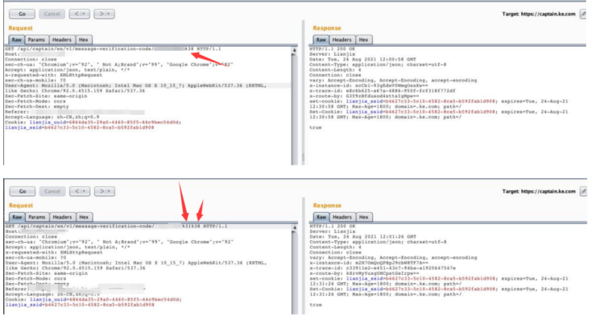
Task: Select Headers tab of top Response
Action: (342, 40)
